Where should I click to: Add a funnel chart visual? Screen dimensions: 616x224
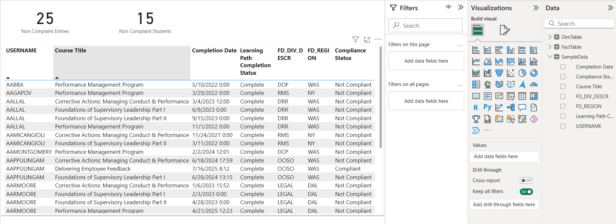[499, 73]
